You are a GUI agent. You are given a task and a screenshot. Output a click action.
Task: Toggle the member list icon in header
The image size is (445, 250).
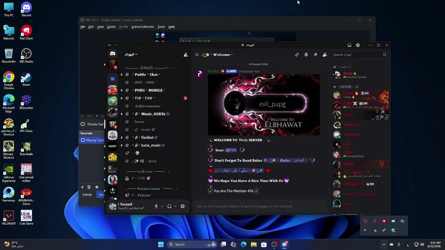pyautogui.click(x=325, y=55)
